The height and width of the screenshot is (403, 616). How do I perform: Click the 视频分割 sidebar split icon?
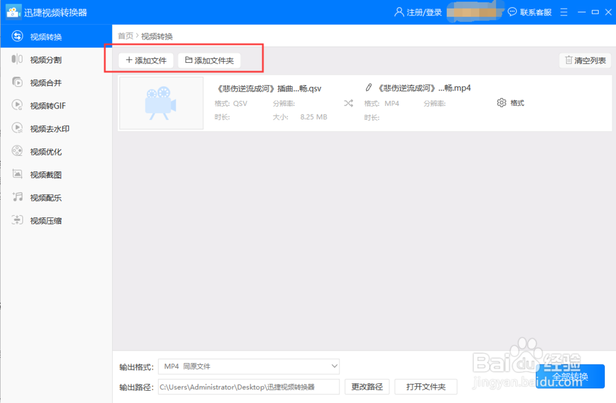(x=17, y=59)
